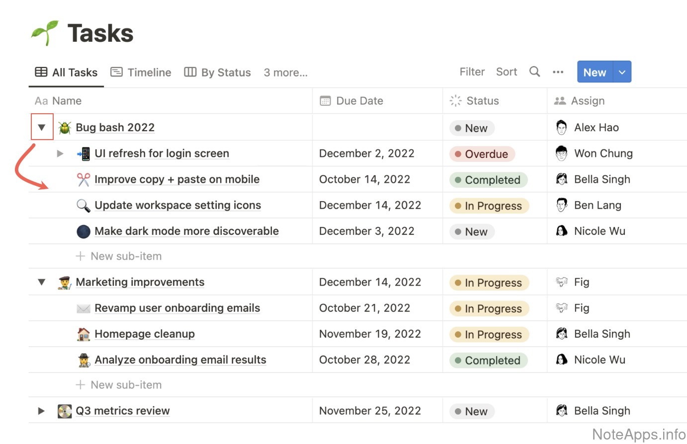Open the three-dots more options menu
The height and width of the screenshot is (444, 687).
[x=558, y=72]
